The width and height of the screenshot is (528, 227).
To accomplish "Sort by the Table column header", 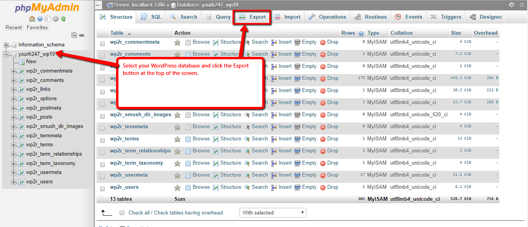I will 117,33.
